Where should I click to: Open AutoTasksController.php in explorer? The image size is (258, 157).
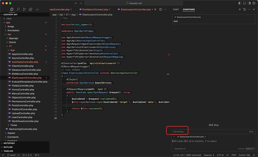point(25,62)
